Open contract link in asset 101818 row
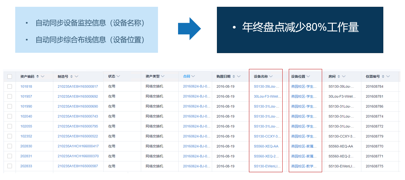The image size is (405, 180). click(197, 86)
